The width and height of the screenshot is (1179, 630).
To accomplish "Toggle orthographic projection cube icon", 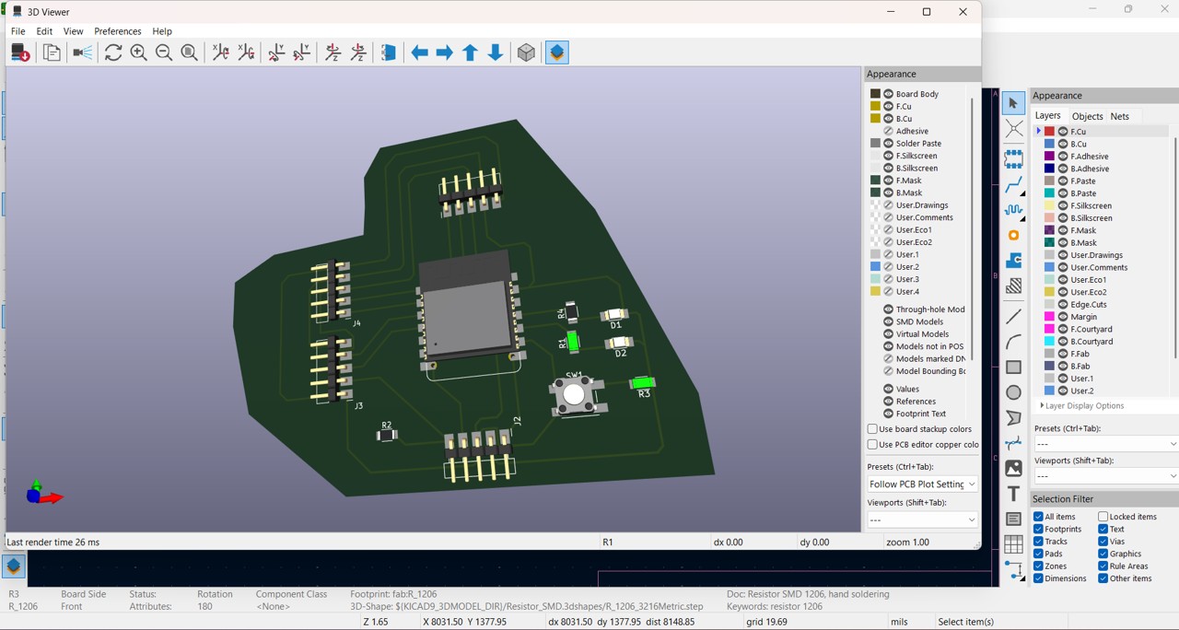I will point(526,53).
